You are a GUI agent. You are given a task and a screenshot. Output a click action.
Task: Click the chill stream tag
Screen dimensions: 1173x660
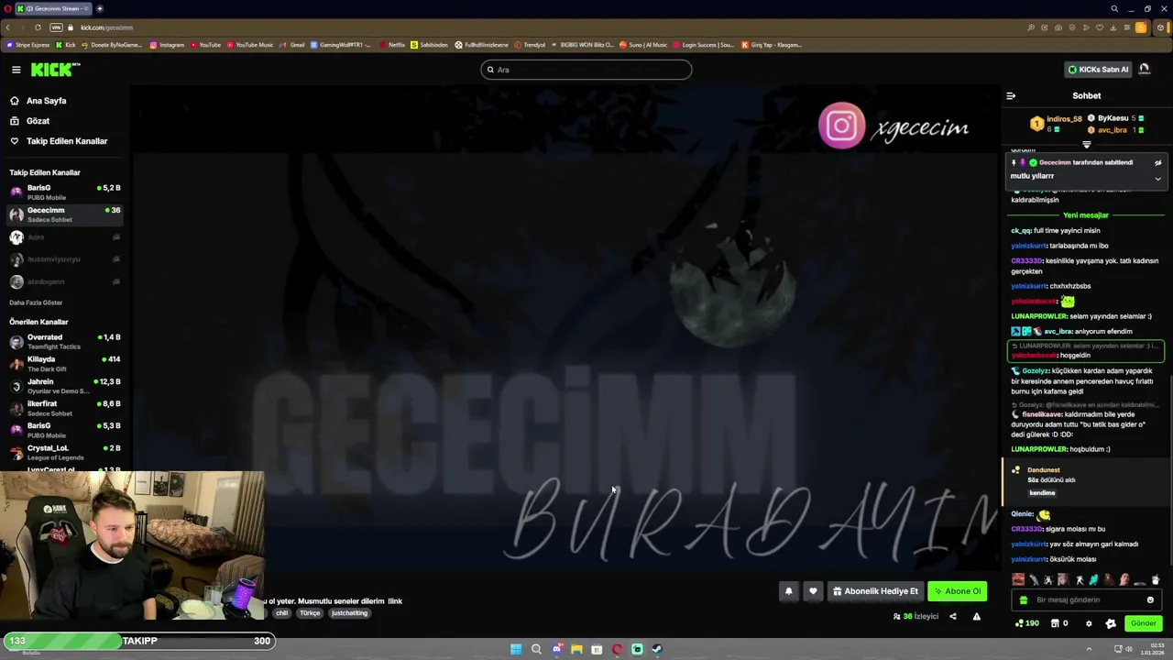[x=282, y=613]
